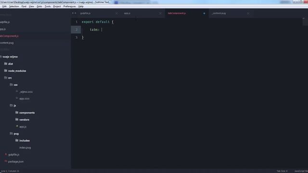The width and height of the screenshot is (308, 173).
Task: Click line number 3 in the gutter
Action: click(77, 37)
